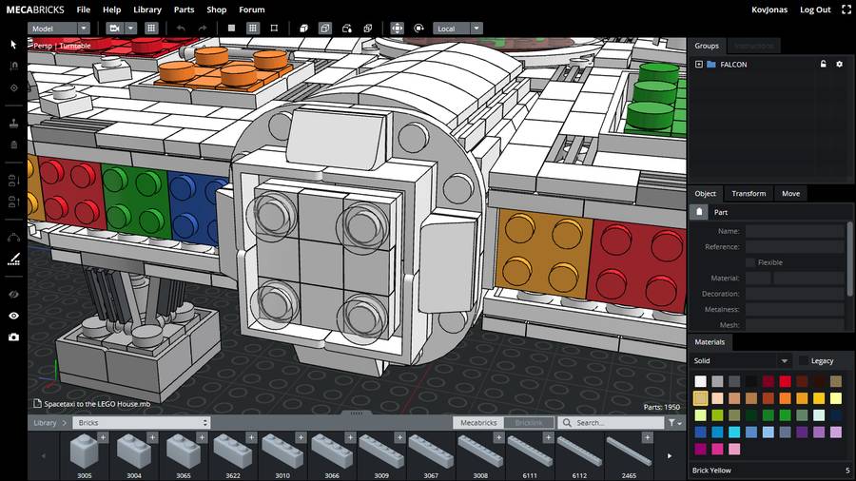Select the move gizmo four-arrow icon
856x481 pixels.
pos(398,29)
